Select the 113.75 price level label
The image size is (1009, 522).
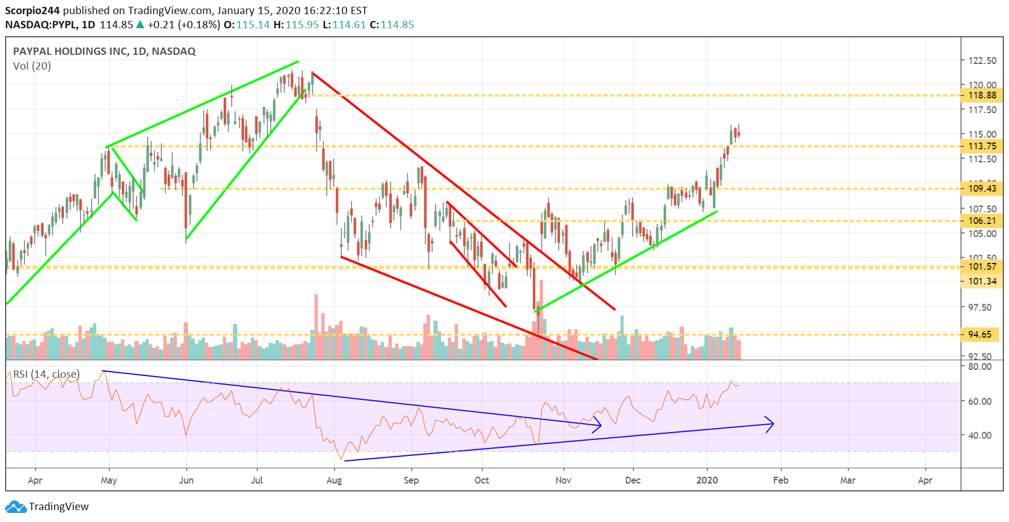click(x=982, y=146)
